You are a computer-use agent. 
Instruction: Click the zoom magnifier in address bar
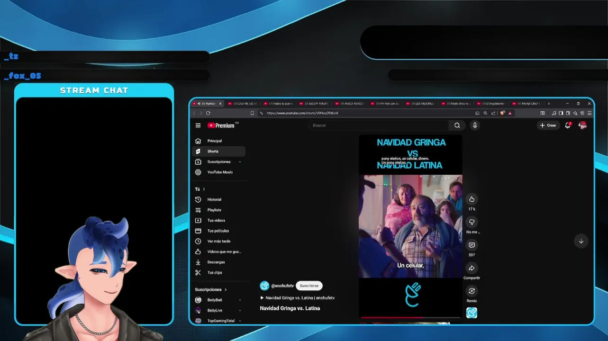485,113
